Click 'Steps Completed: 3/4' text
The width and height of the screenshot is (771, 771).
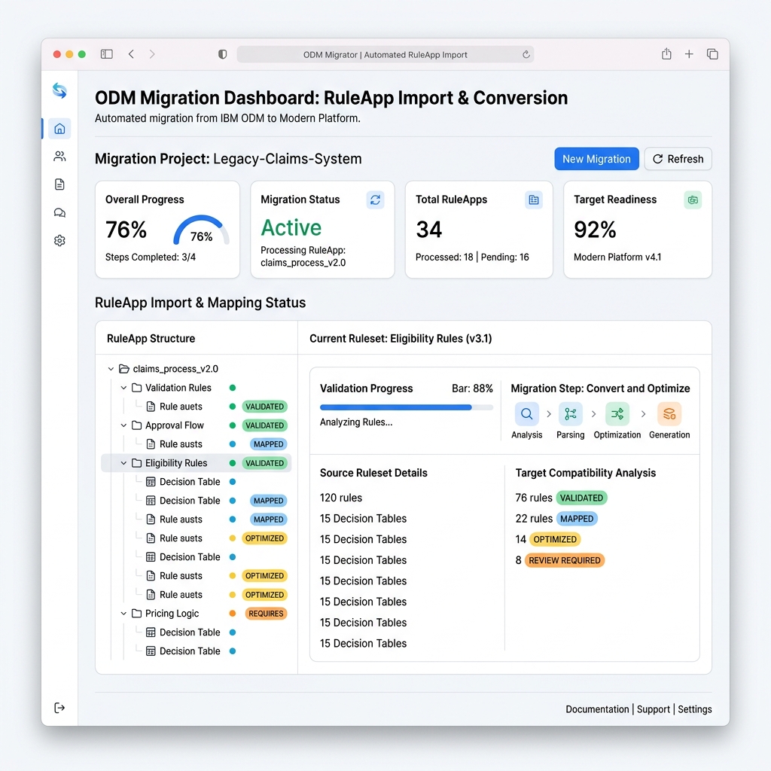coord(151,258)
